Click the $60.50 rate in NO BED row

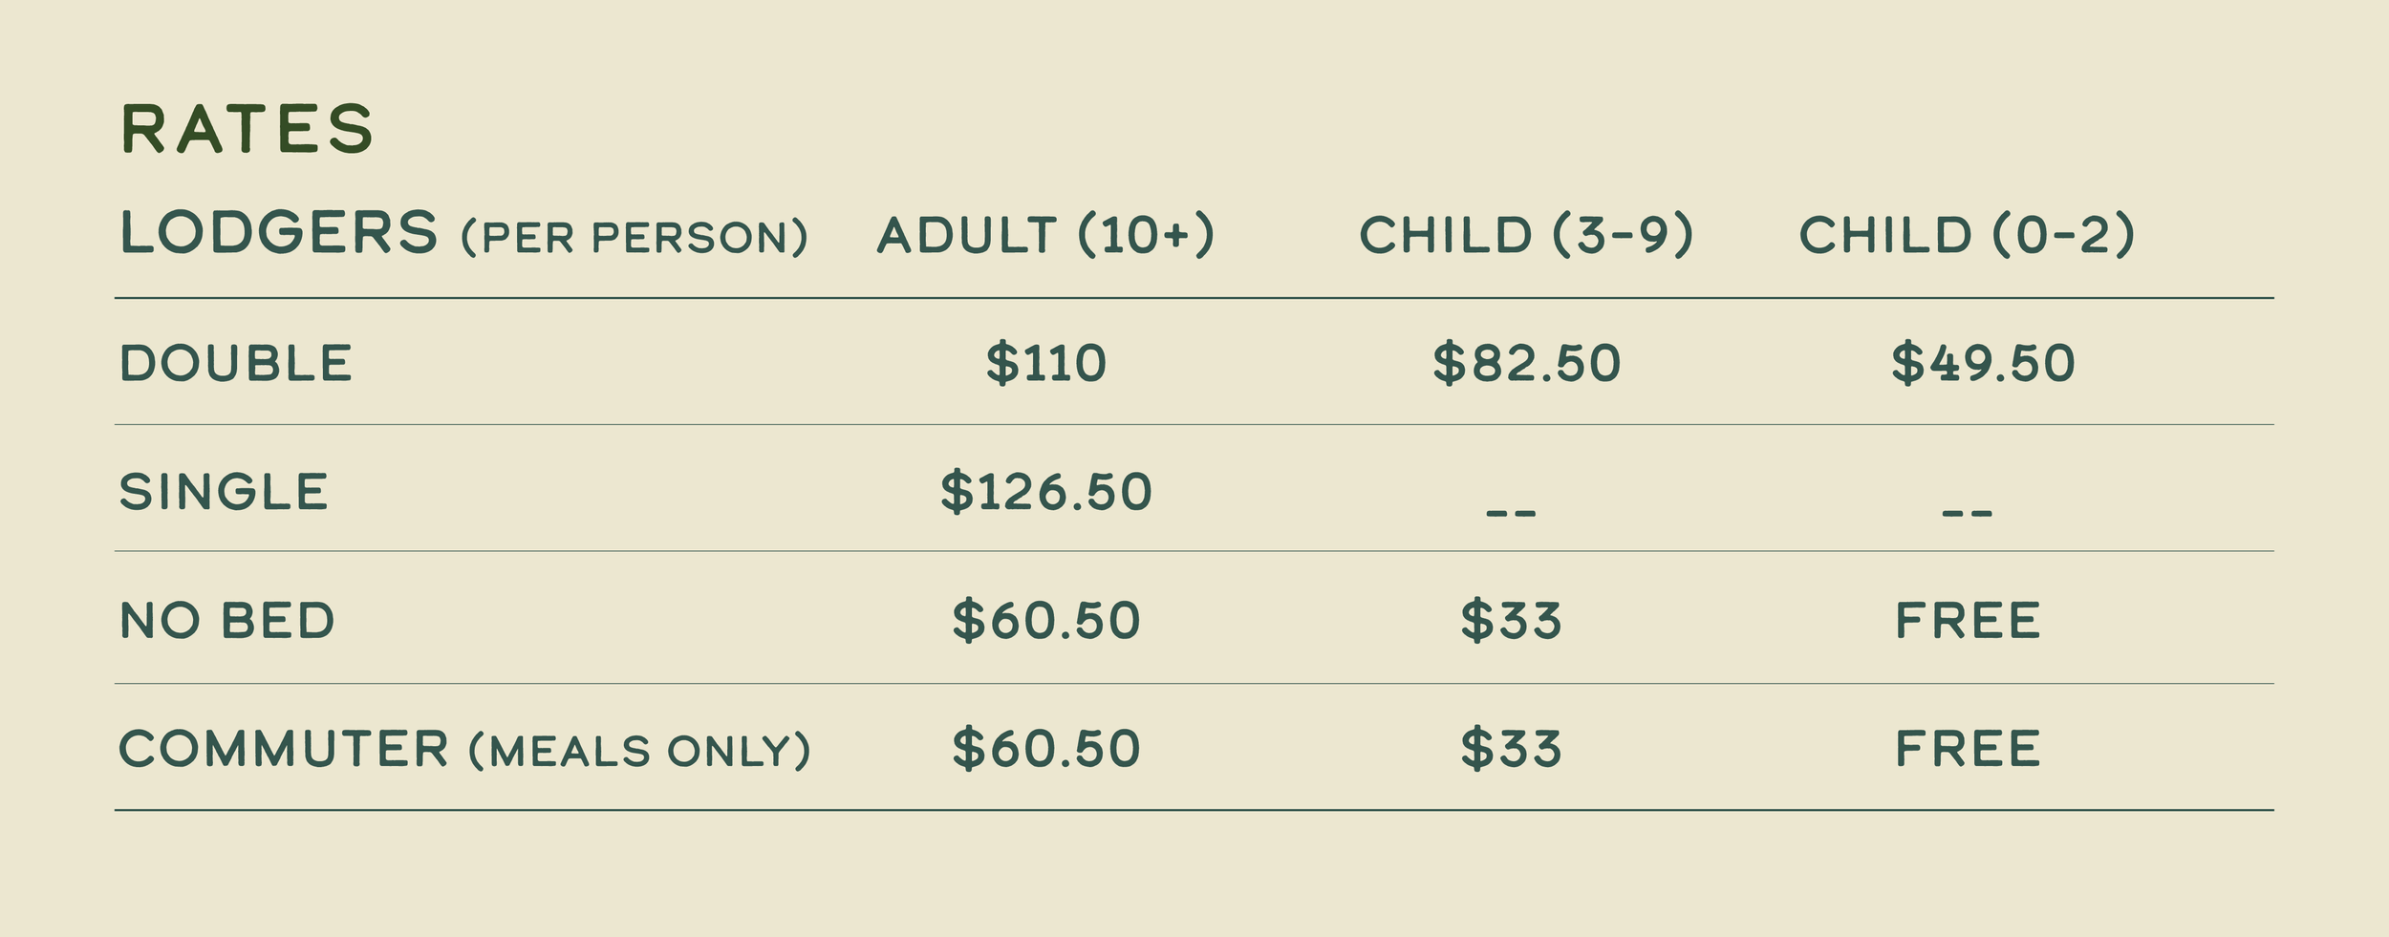tap(1046, 621)
